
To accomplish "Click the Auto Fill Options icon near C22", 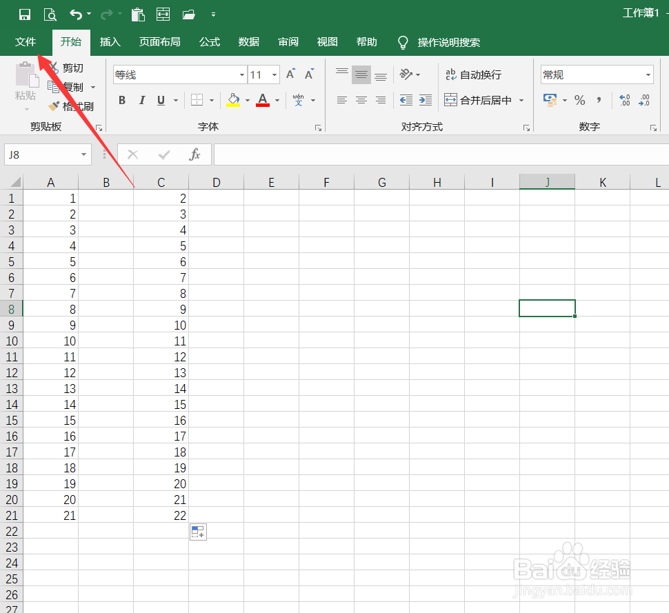I will coord(198,532).
